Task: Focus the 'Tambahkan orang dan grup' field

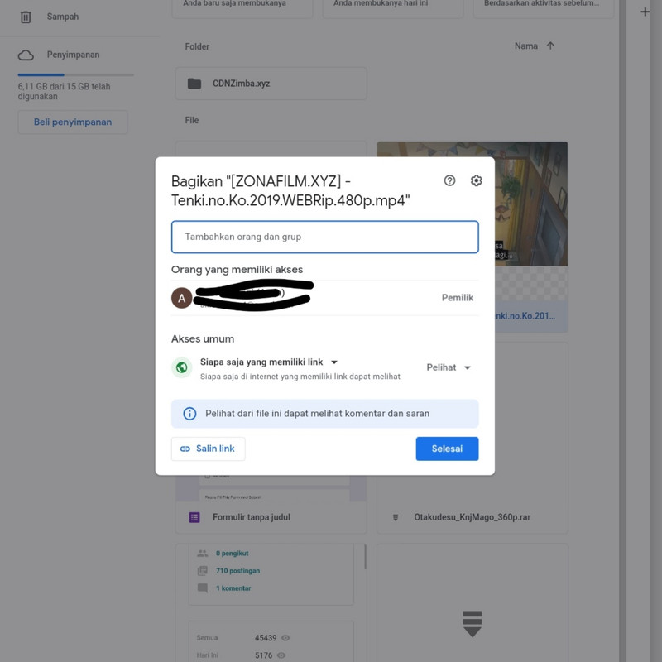Action: pos(324,237)
